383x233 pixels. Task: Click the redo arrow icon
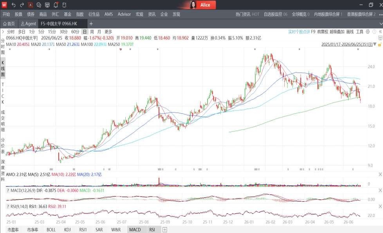[22, 5]
